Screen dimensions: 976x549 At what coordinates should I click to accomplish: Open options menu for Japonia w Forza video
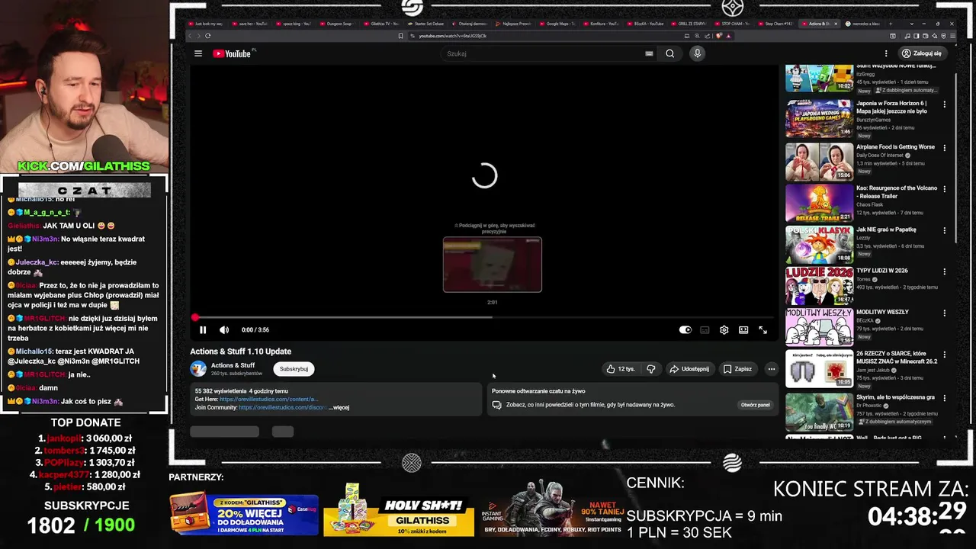click(944, 104)
